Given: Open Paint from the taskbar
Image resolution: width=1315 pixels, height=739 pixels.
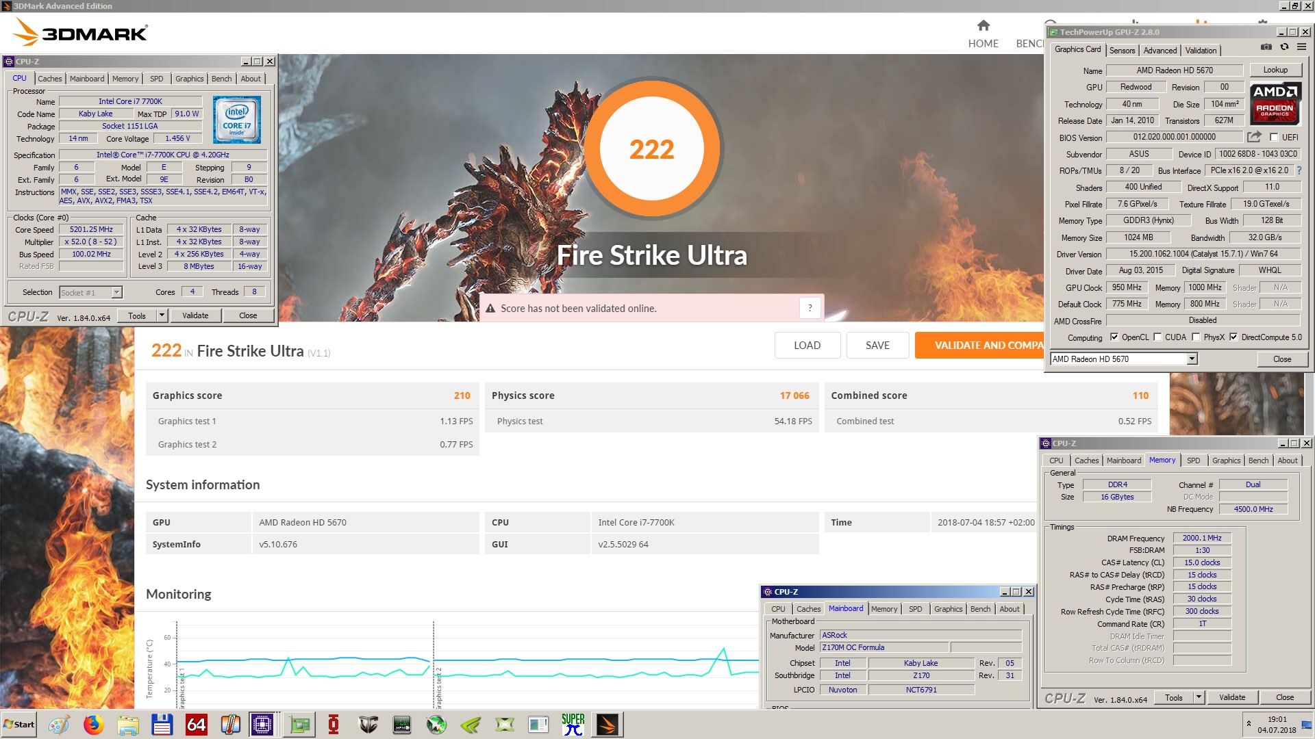Looking at the screenshot, I should [x=59, y=725].
